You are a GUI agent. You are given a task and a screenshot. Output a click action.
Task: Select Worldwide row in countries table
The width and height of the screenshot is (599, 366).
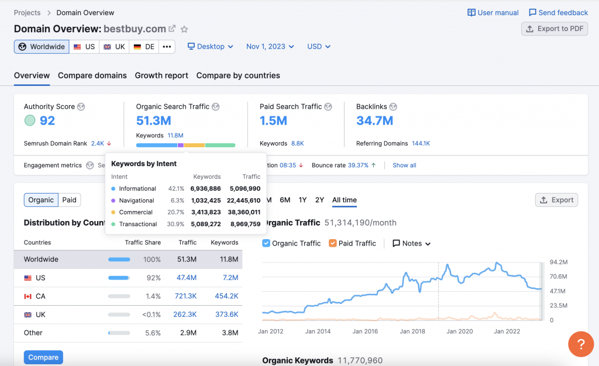128,260
